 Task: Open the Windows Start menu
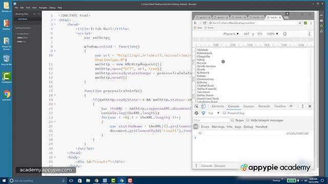4,180
